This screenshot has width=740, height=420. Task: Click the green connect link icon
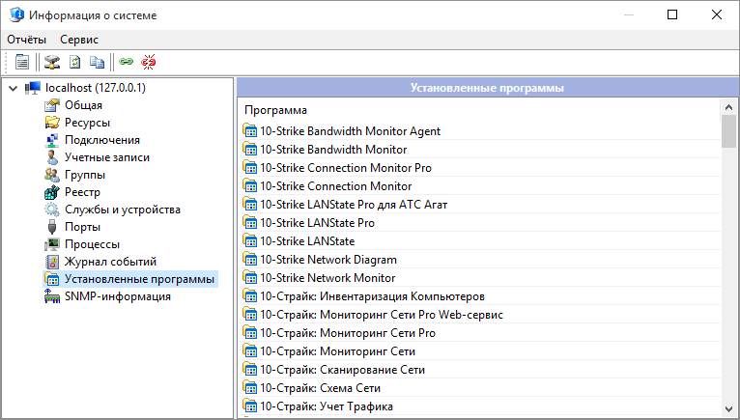point(126,62)
